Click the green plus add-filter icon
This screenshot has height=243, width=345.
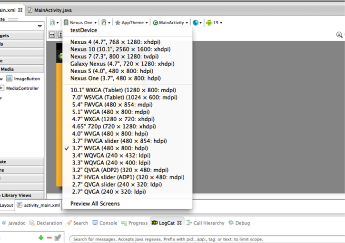(x=41, y=237)
